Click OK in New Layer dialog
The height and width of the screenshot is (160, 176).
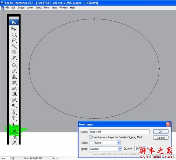(x=161, y=131)
